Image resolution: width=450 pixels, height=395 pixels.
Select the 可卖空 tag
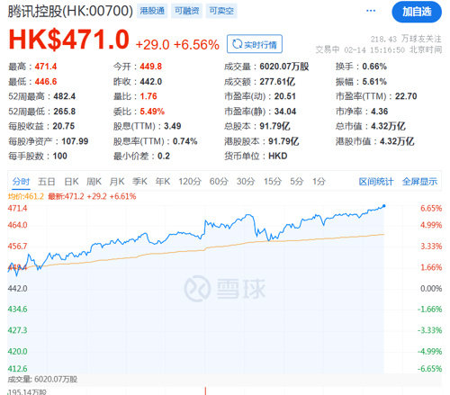pos(221,11)
